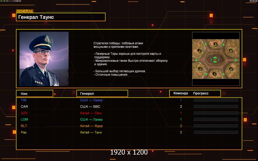This screenshot has height=161, width=258.
Task: Click the green supply marker at map center
Action: [215, 60]
